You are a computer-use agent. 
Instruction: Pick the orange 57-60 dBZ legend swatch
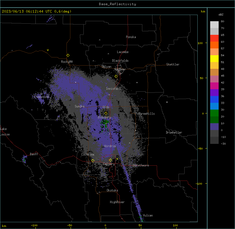(214, 45)
